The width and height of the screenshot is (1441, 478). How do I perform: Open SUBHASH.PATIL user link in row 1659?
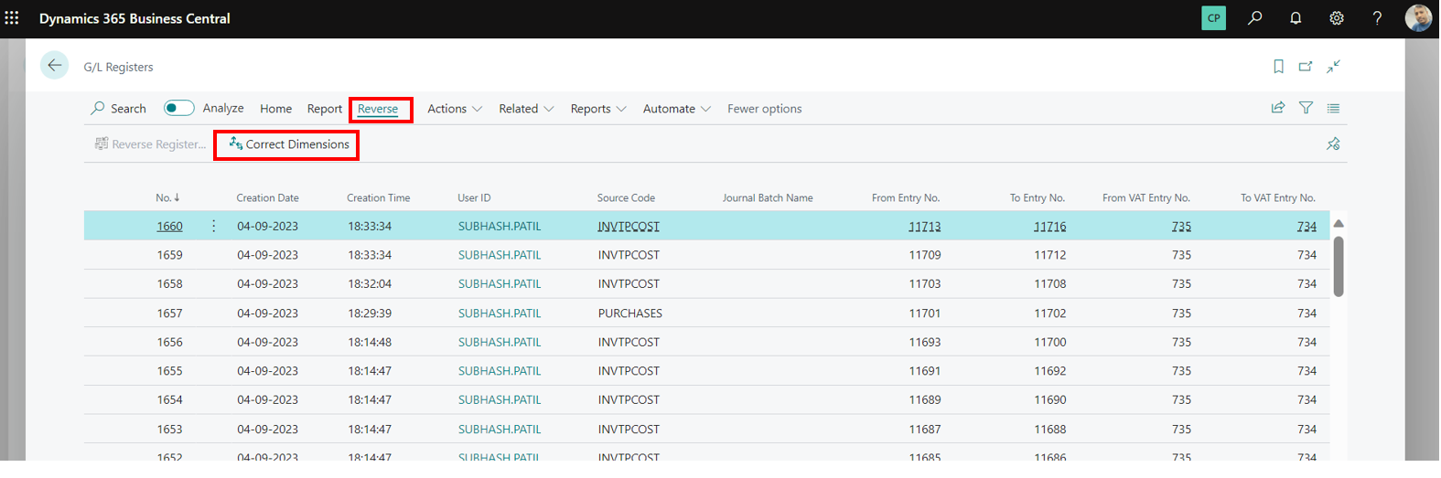click(x=500, y=255)
